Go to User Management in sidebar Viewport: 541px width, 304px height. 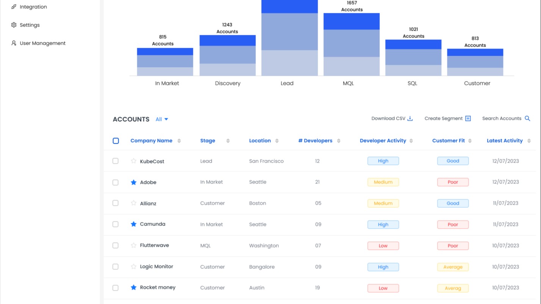(x=42, y=43)
